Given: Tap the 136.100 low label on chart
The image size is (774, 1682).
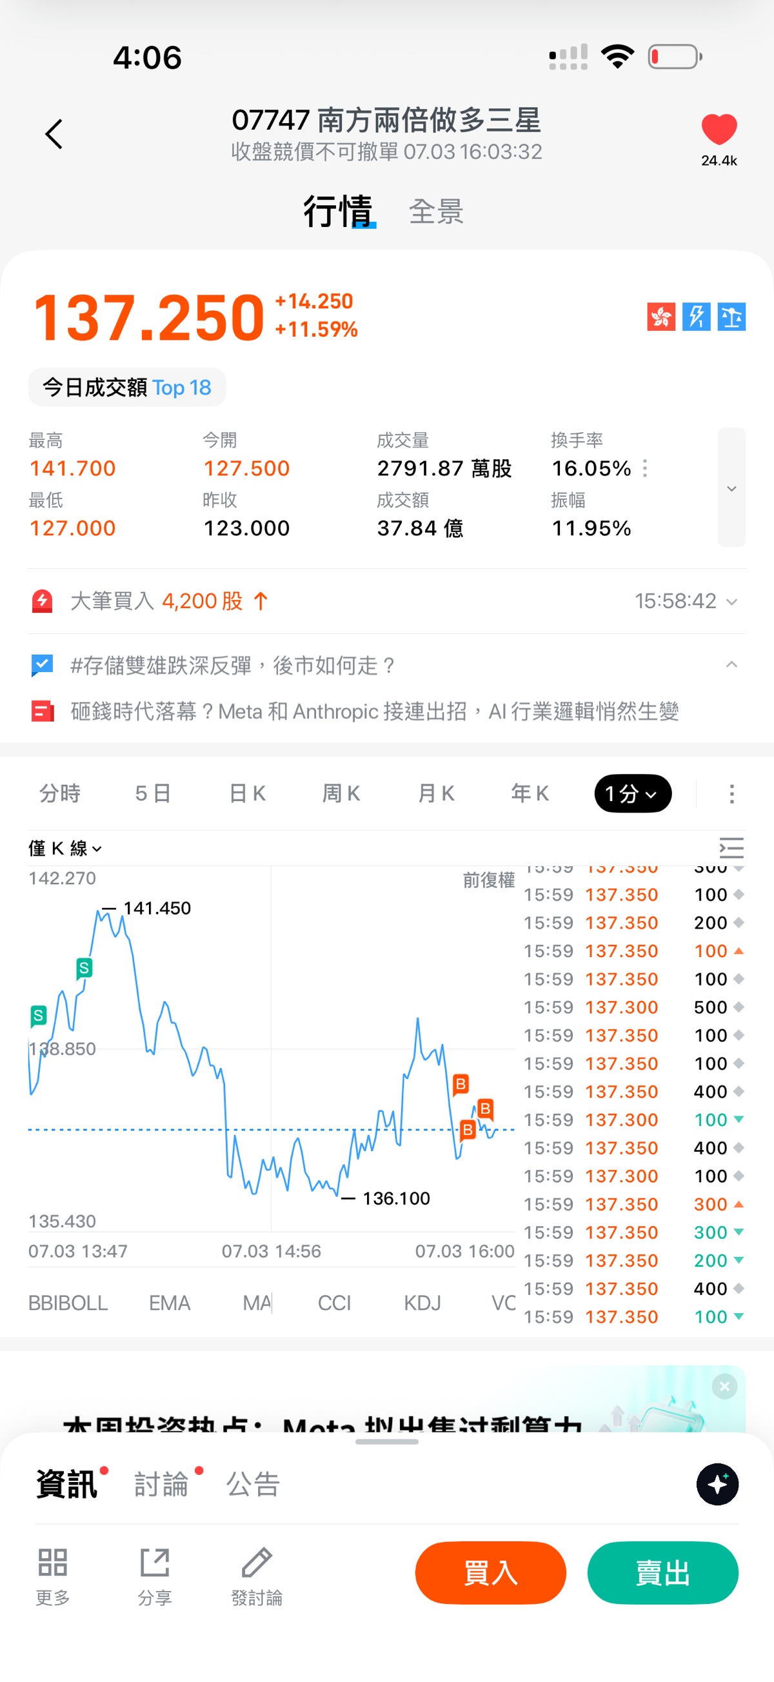Looking at the screenshot, I should [396, 1198].
